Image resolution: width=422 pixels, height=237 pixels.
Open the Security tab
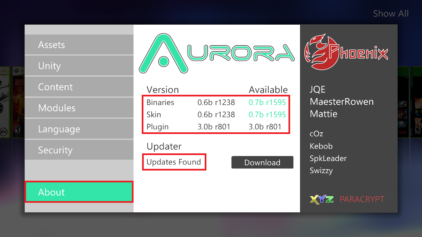pos(79,150)
